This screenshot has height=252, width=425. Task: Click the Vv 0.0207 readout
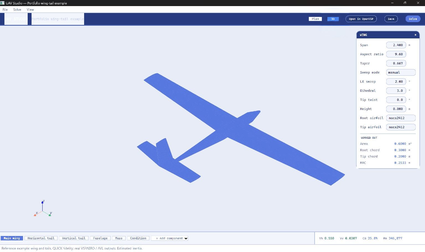[x=348, y=238]
